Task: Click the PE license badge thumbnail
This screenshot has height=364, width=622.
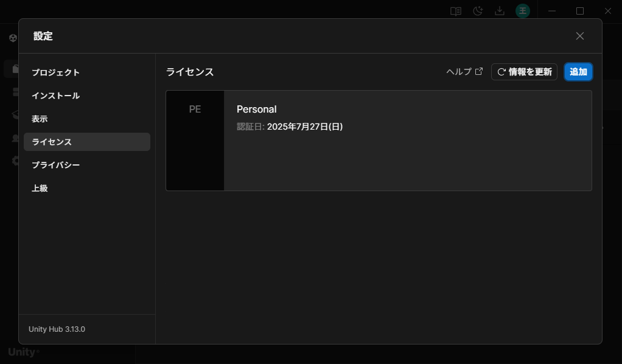Action: 195,141
